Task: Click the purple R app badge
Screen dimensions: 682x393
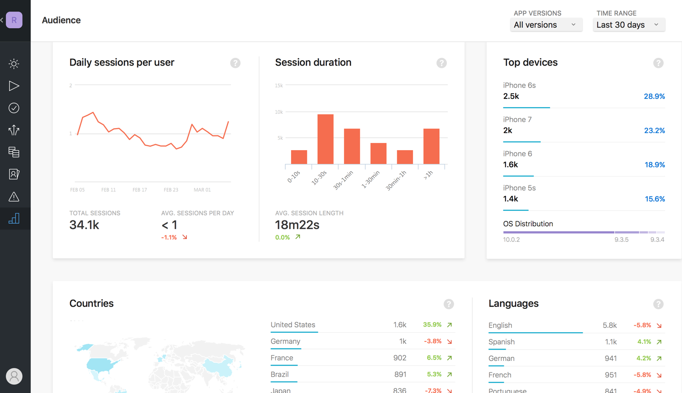Action: [x=14, y=20]
